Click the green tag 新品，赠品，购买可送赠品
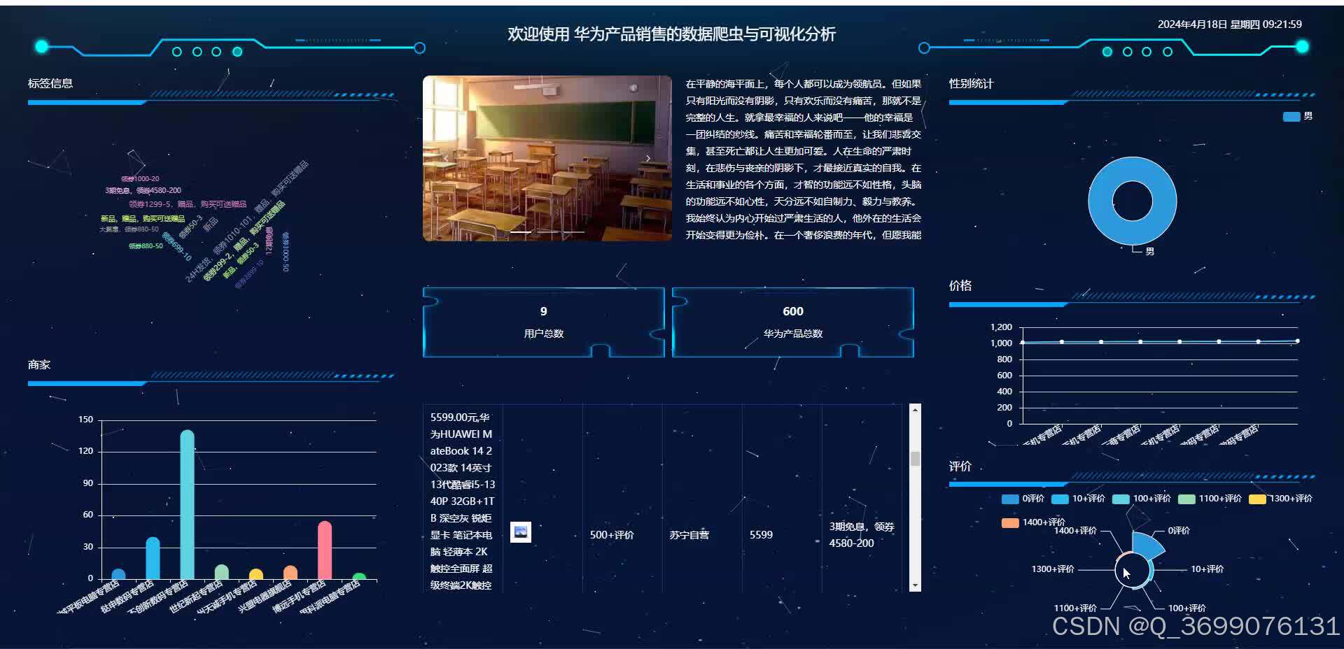1344x649 pixels. 143,219
